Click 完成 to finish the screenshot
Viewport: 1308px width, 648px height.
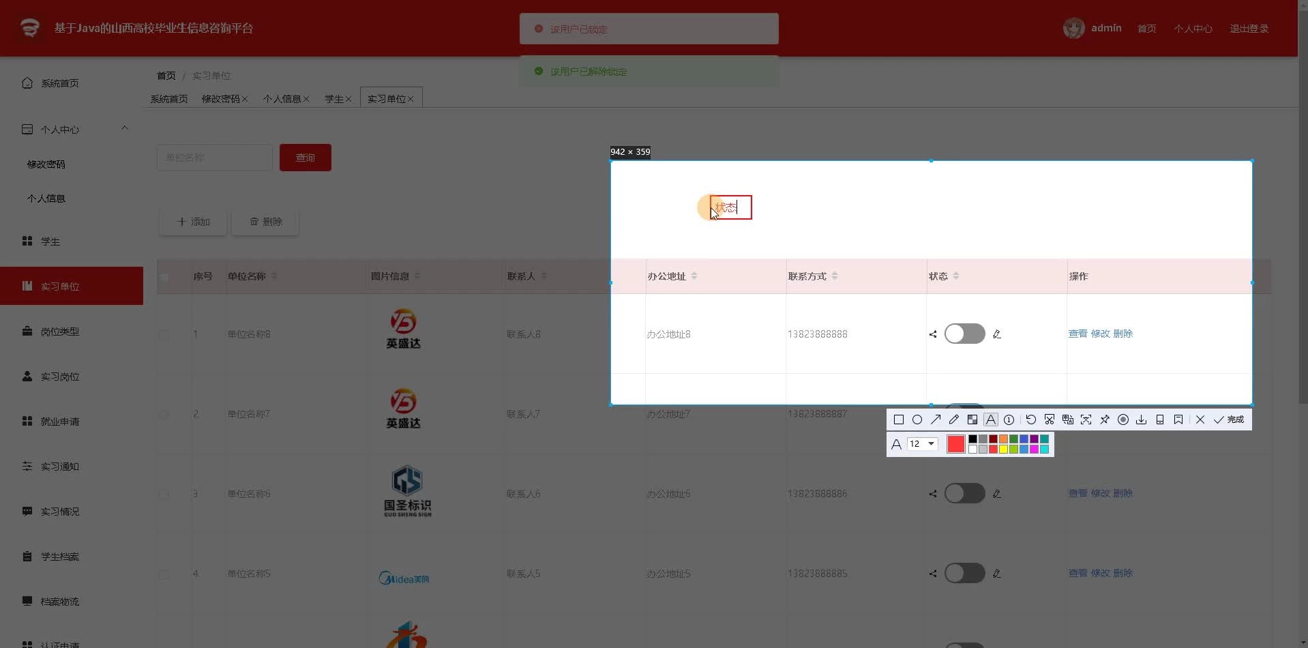1229,419
